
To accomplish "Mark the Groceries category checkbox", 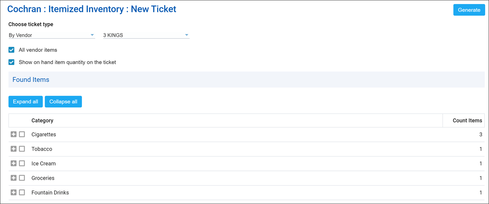I will tap(22, 178).
